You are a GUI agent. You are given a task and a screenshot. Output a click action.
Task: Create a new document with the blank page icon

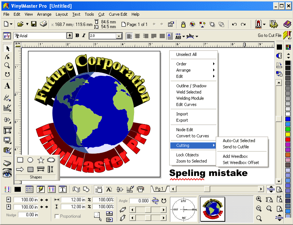(6, 24)
